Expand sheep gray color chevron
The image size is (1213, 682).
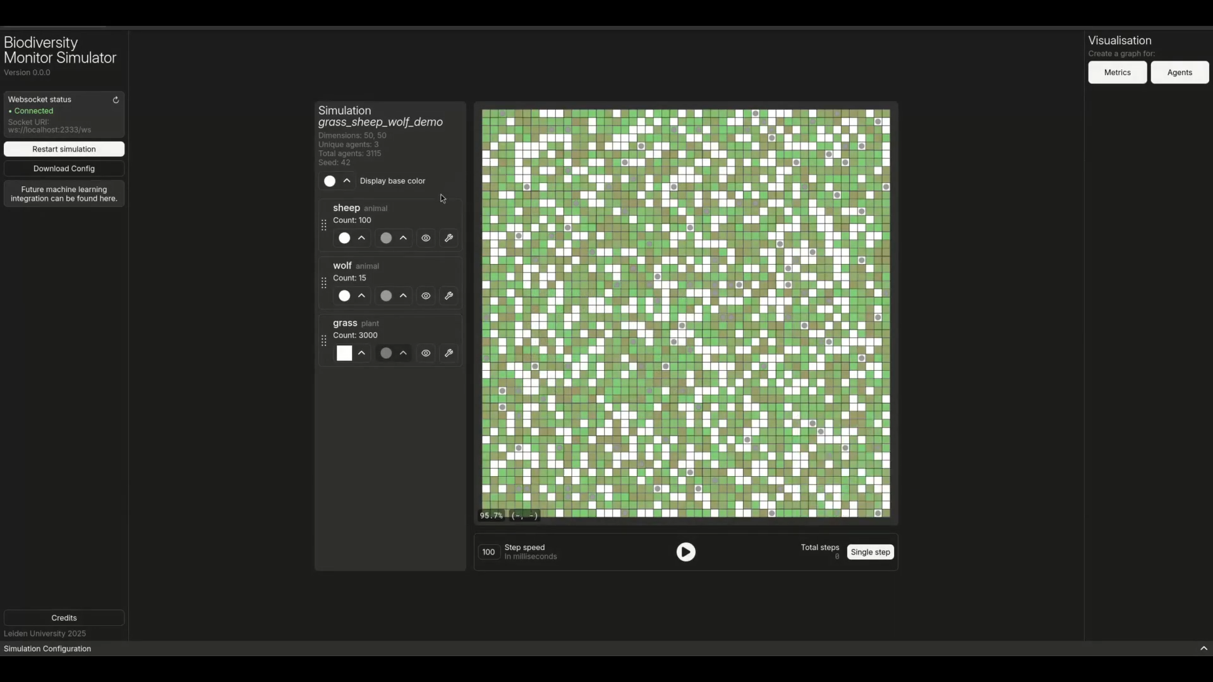(x=403, y=238)
